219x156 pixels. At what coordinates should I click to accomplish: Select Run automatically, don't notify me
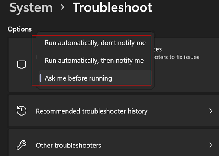95,43
